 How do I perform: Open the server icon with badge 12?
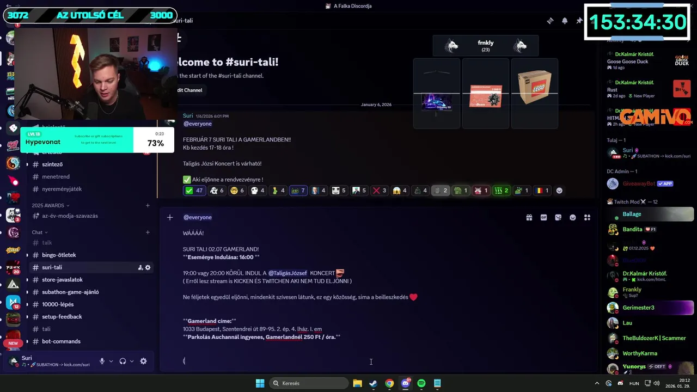[x=13, y=303]
